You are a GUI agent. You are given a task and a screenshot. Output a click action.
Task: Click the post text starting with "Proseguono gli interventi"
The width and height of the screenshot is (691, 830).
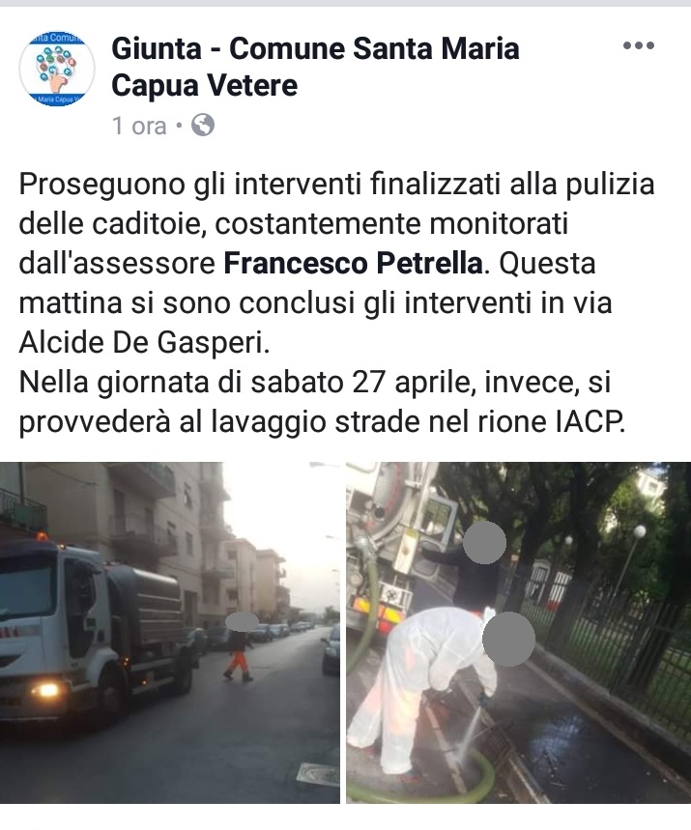click(x=336, y=303)
